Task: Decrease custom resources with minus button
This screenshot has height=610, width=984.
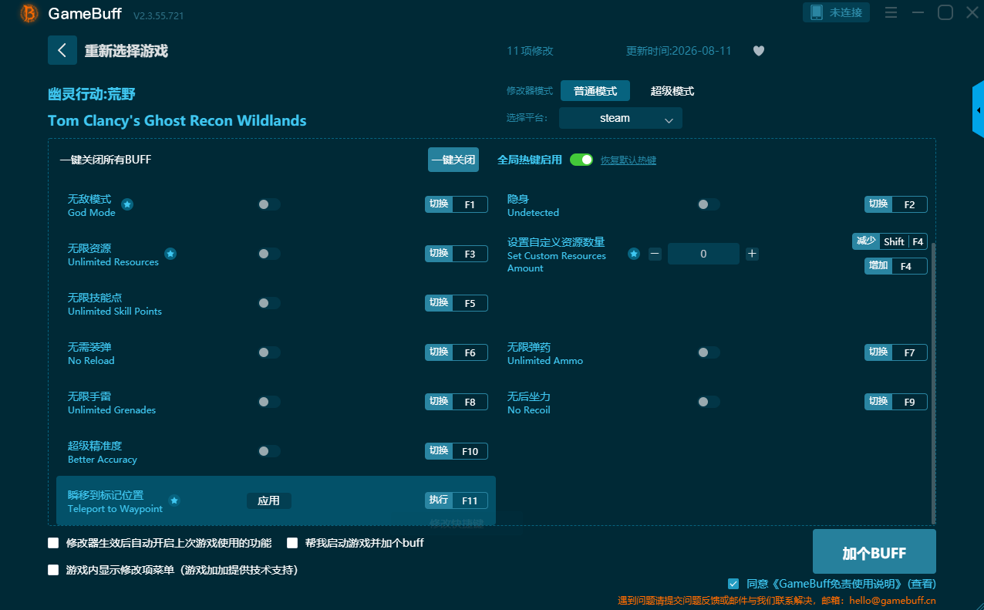Action: coord(655,254)
